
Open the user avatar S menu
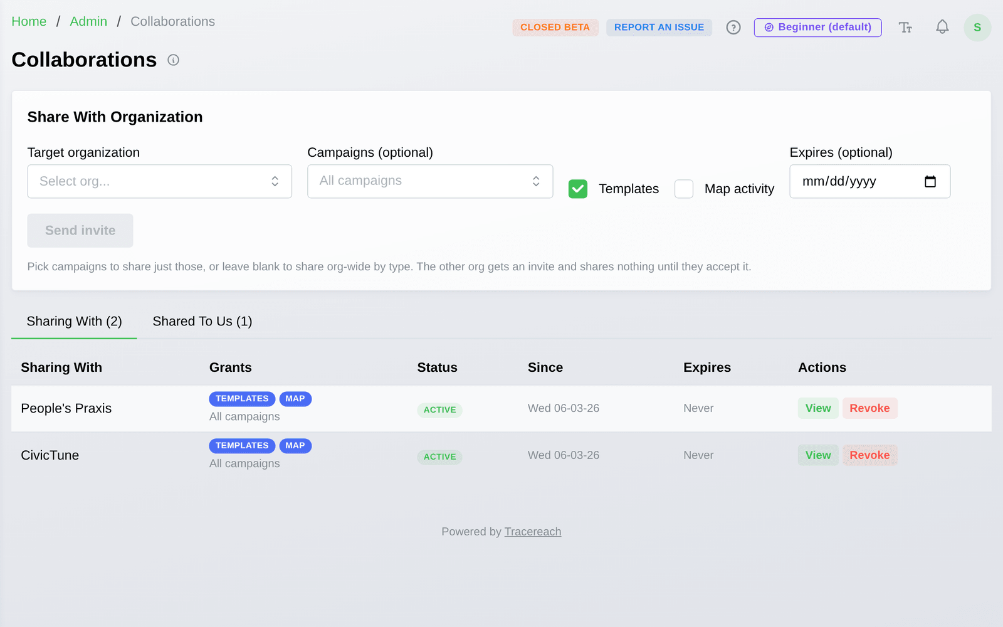pos(977,28)
